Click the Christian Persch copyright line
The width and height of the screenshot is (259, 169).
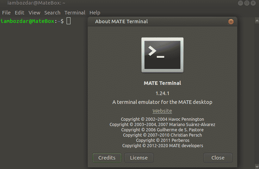click(162, 135)
